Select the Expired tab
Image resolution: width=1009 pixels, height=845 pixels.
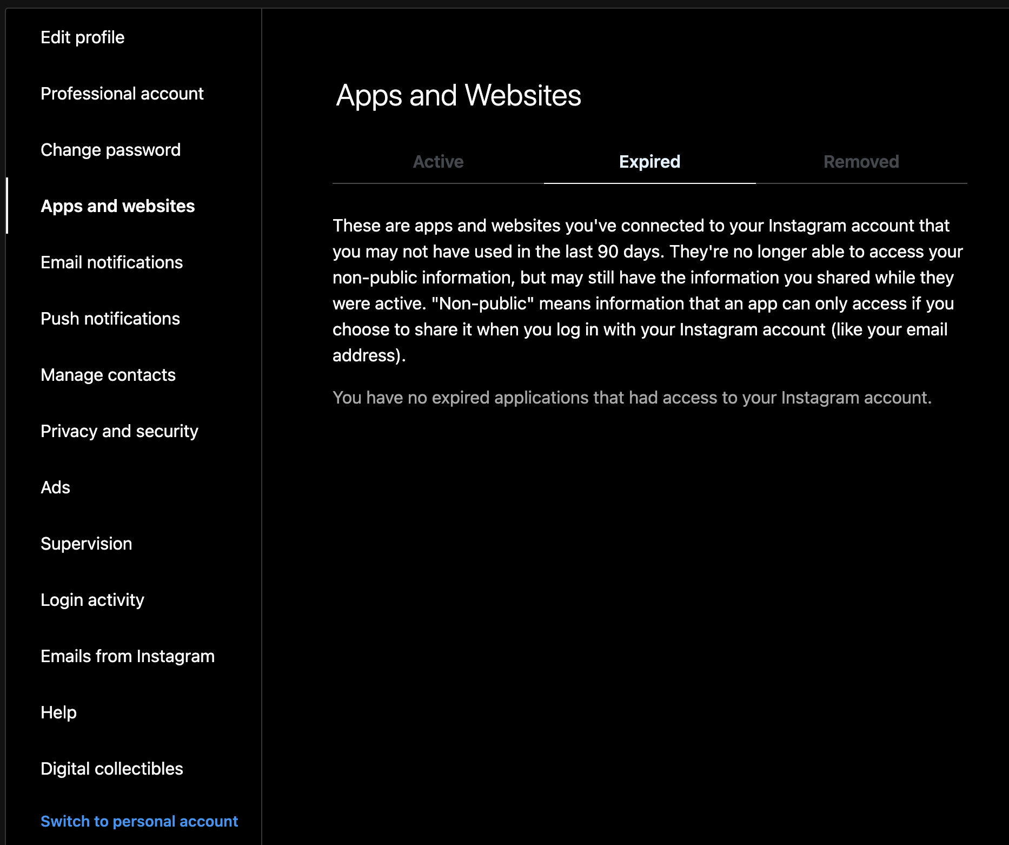point(650,162)
